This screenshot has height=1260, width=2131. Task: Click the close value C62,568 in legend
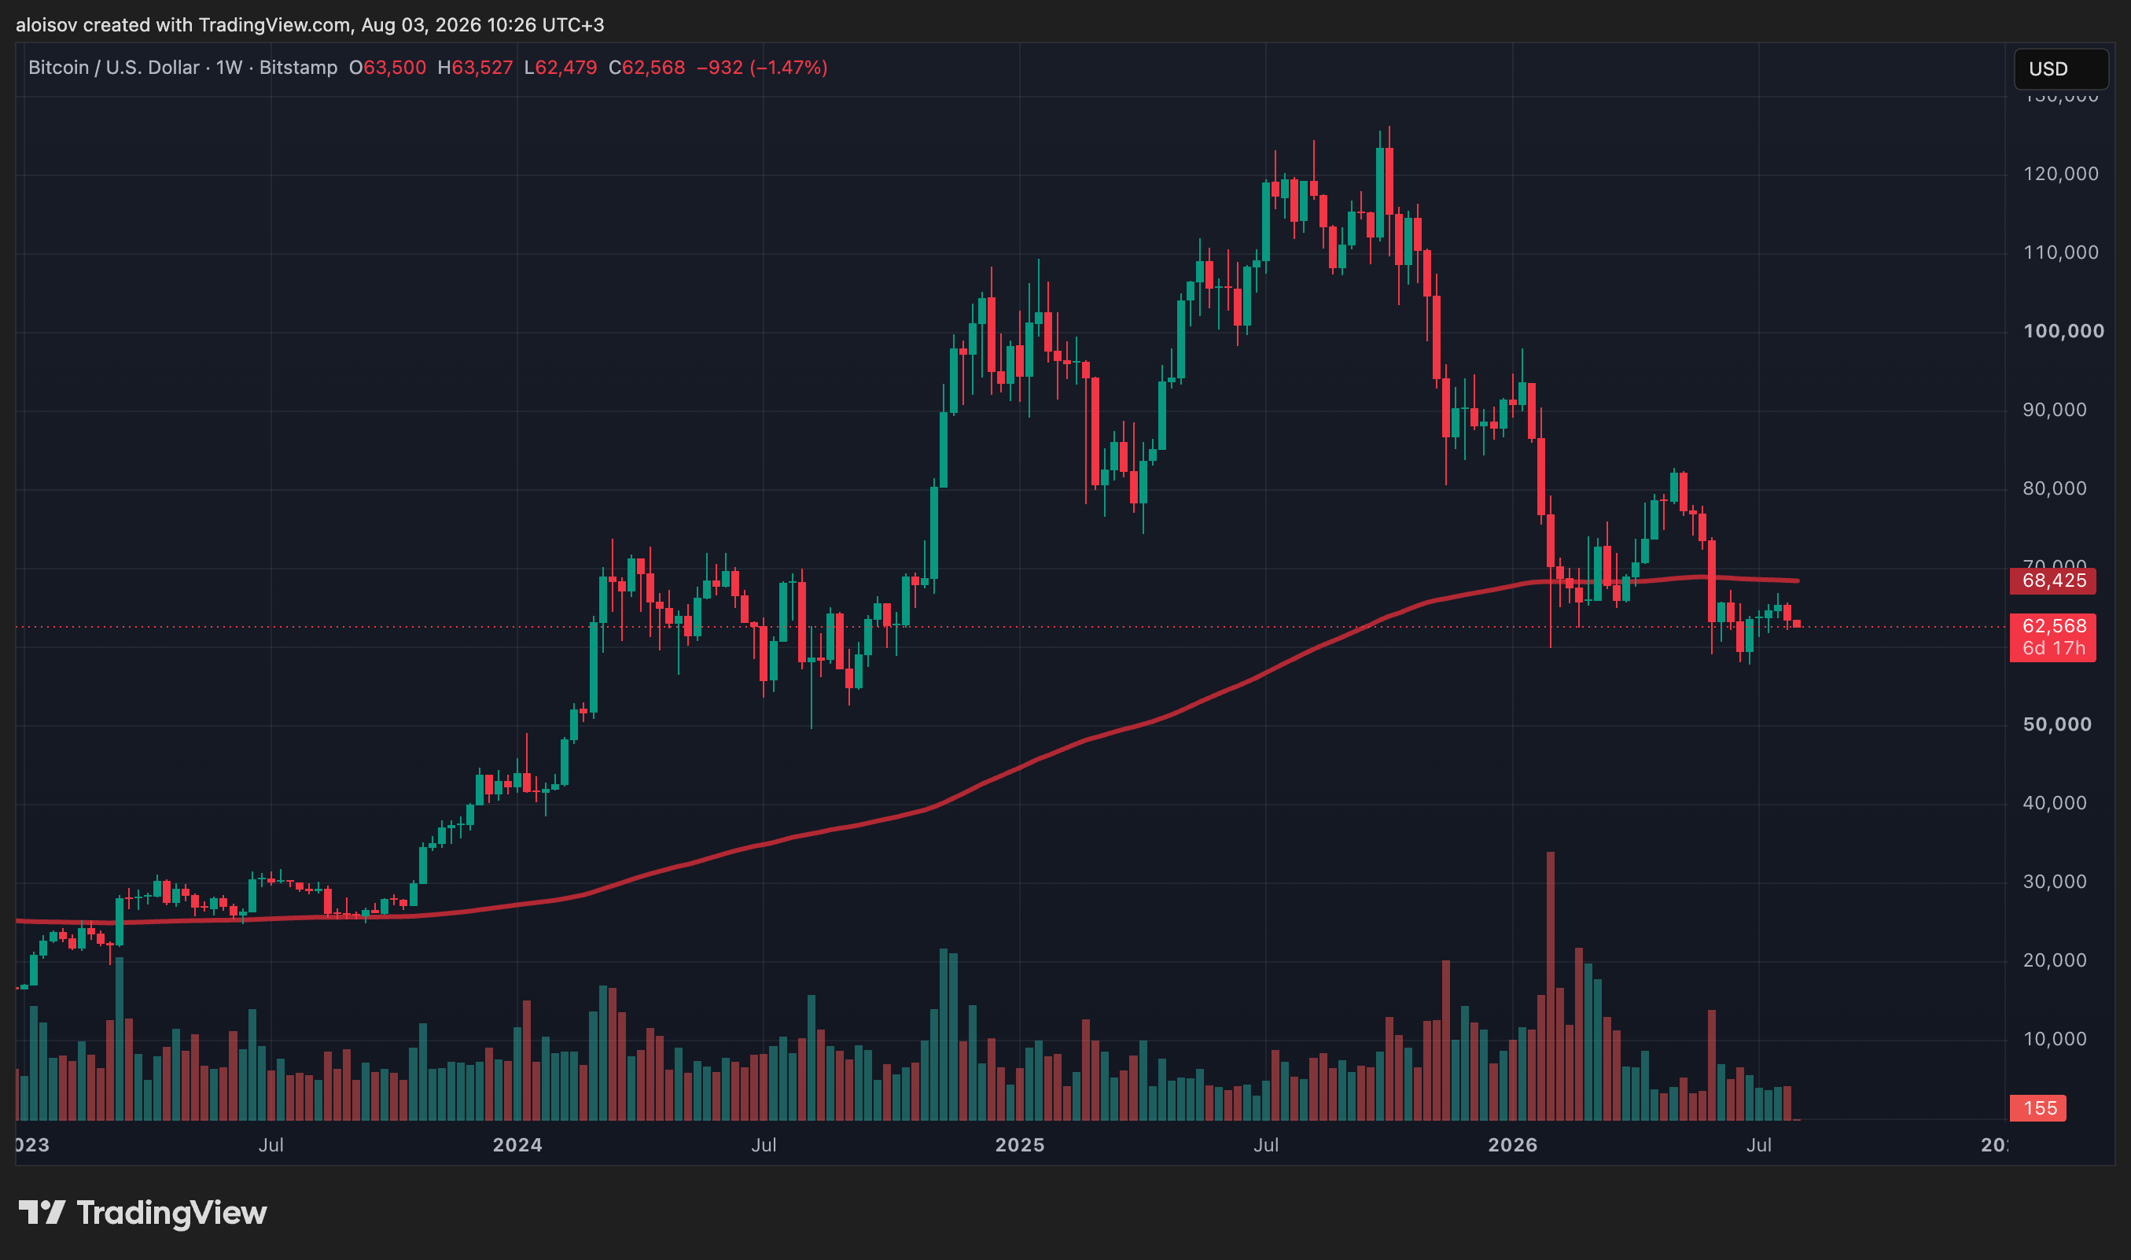coord(646,67)
